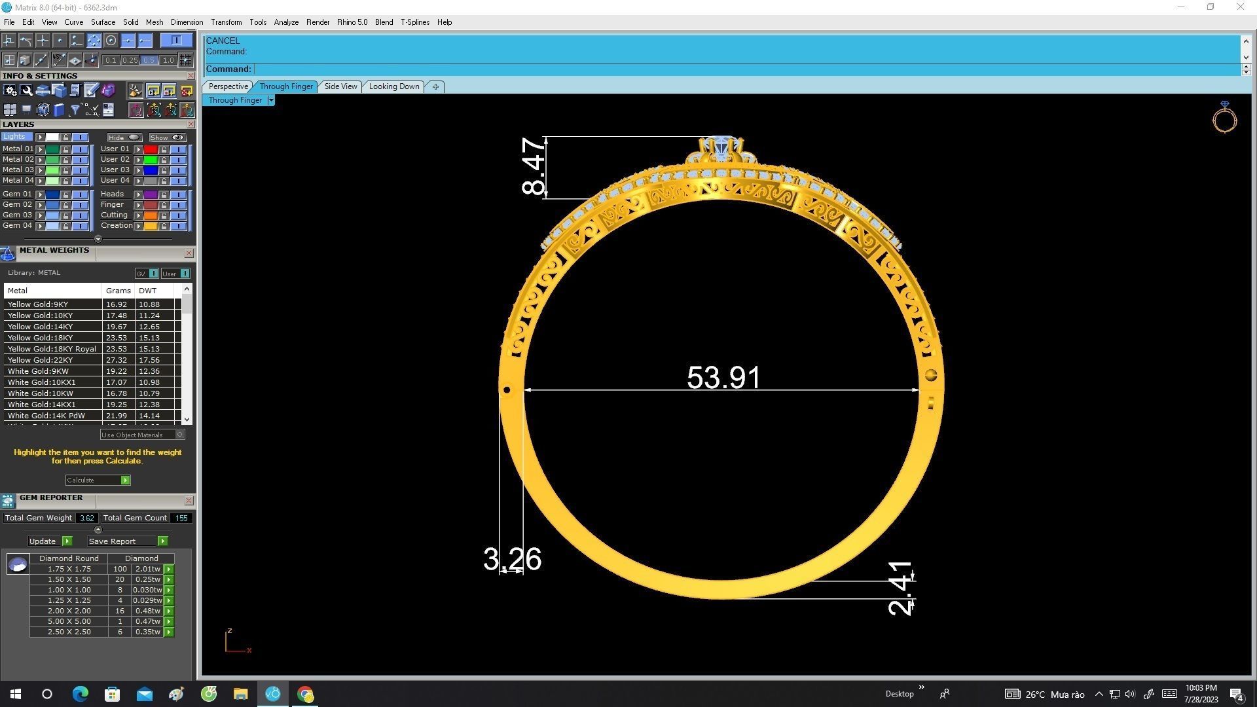Expand the Creation layer arrow
Image resolution: width=1257 pixels, height=707 pixels.
point(138,226)
